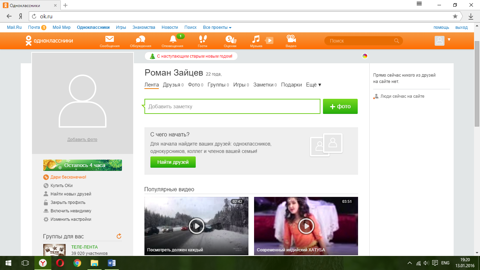Open Гости footprints icon
This screenshot has width=480, height=270.
(x=203, y=39)
